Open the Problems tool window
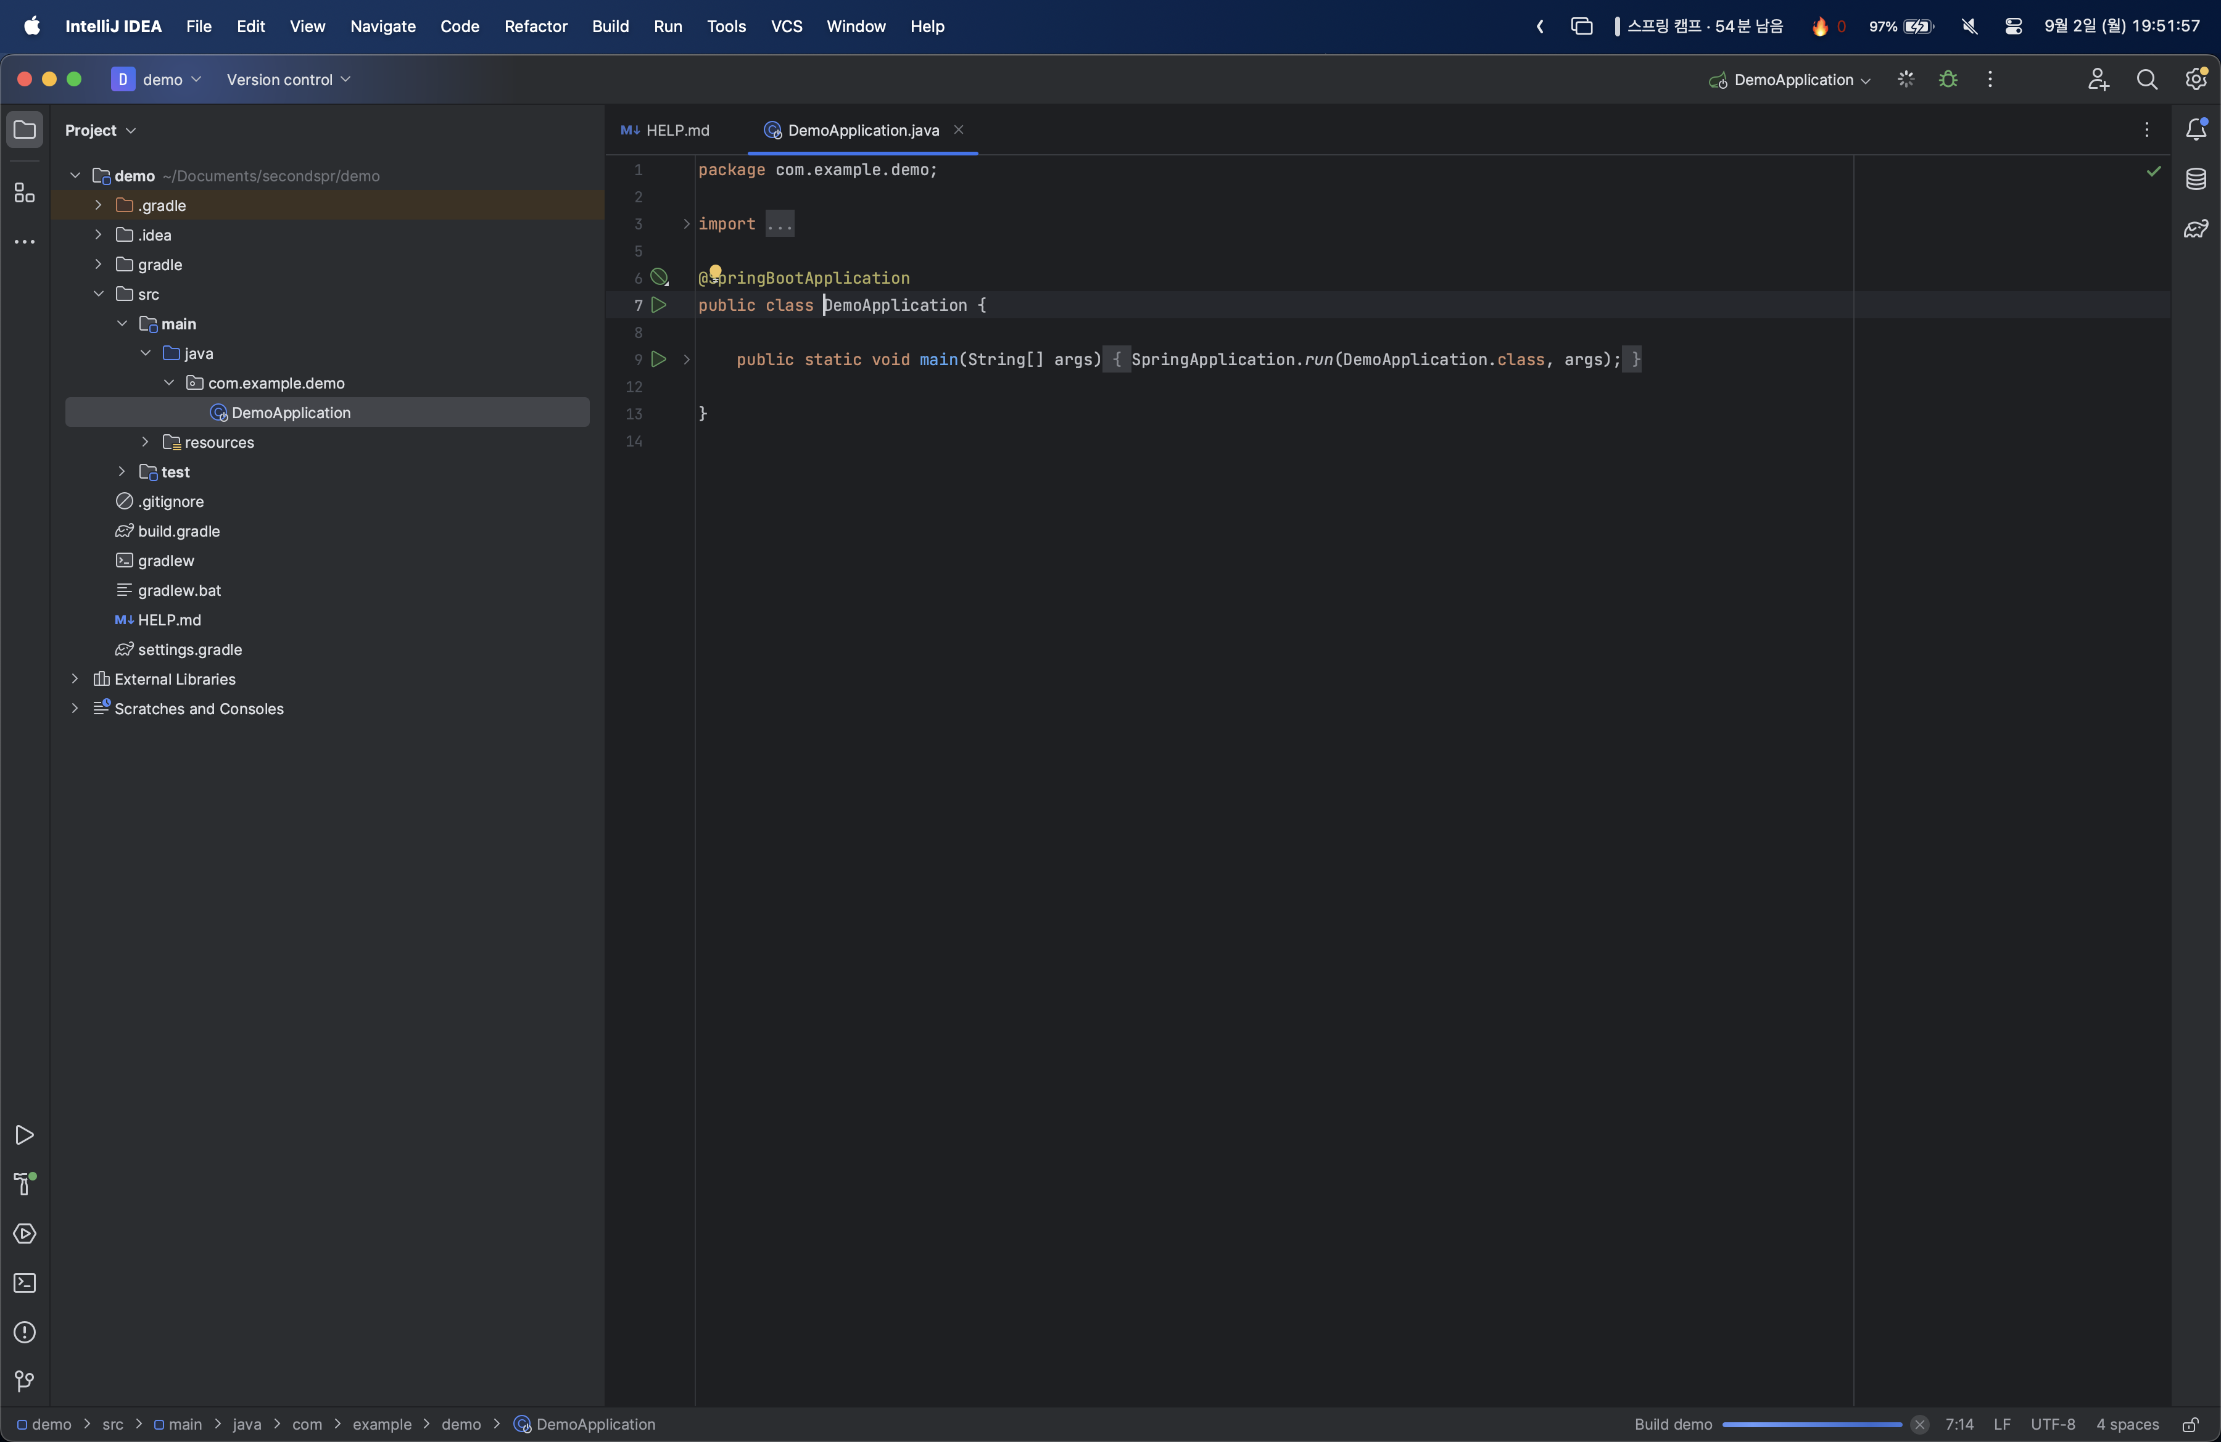Screen dimensions: 2221x1442 [24, 1332]
